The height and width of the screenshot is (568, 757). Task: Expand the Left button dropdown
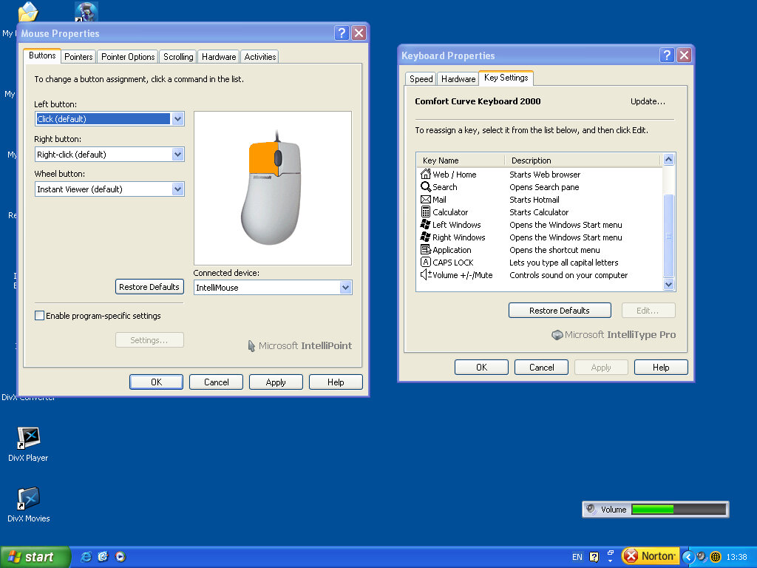click(177, 119)
